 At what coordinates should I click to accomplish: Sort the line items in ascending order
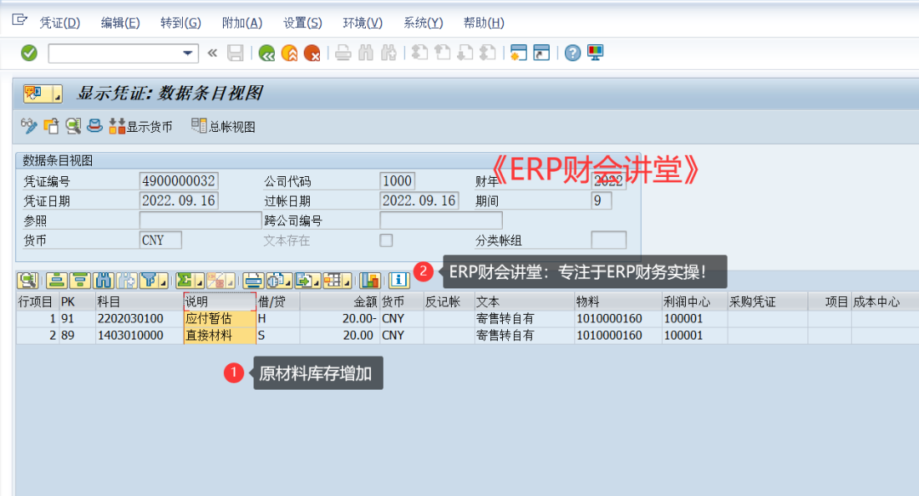pyautogui.click(x=56, y=280)
